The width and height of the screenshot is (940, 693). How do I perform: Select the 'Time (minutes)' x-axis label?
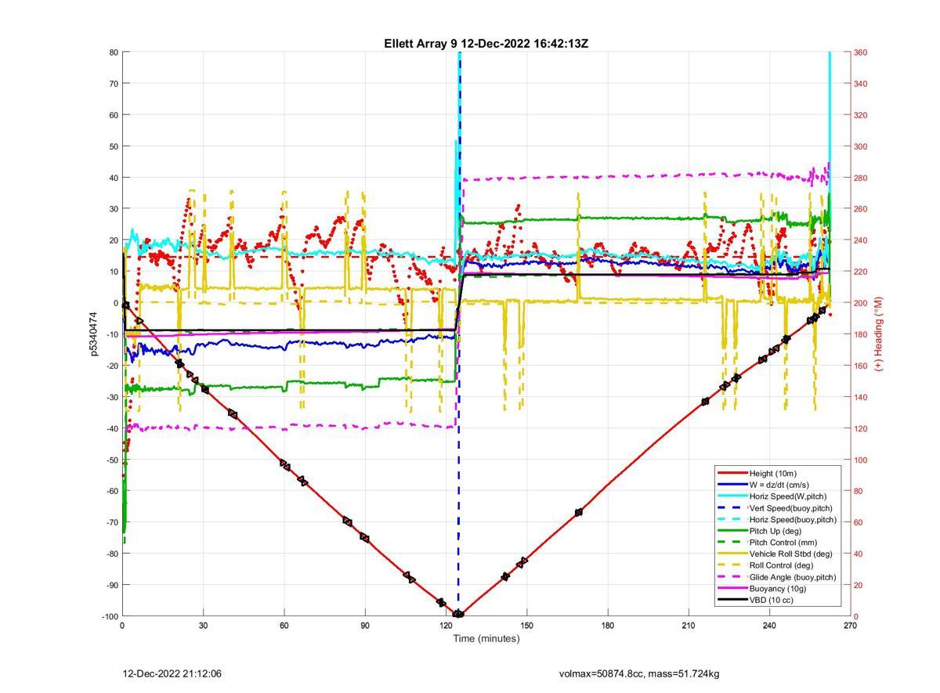(486, 638)
